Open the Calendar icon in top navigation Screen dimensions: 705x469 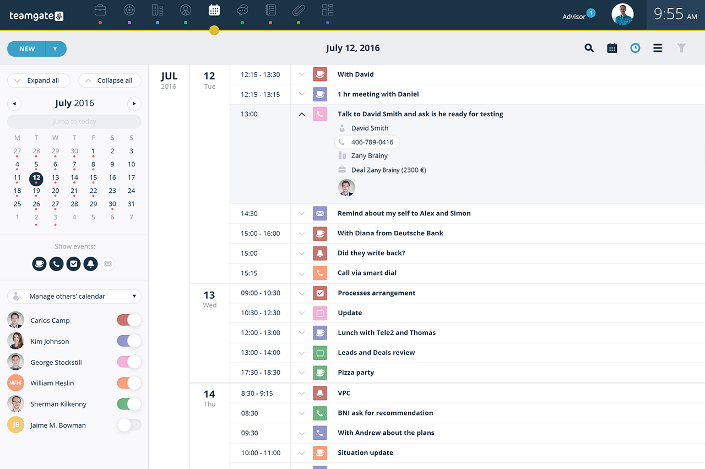point(214,10)
